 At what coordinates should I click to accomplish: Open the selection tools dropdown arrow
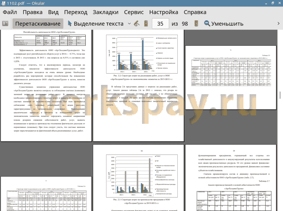[x=129, y=24]
